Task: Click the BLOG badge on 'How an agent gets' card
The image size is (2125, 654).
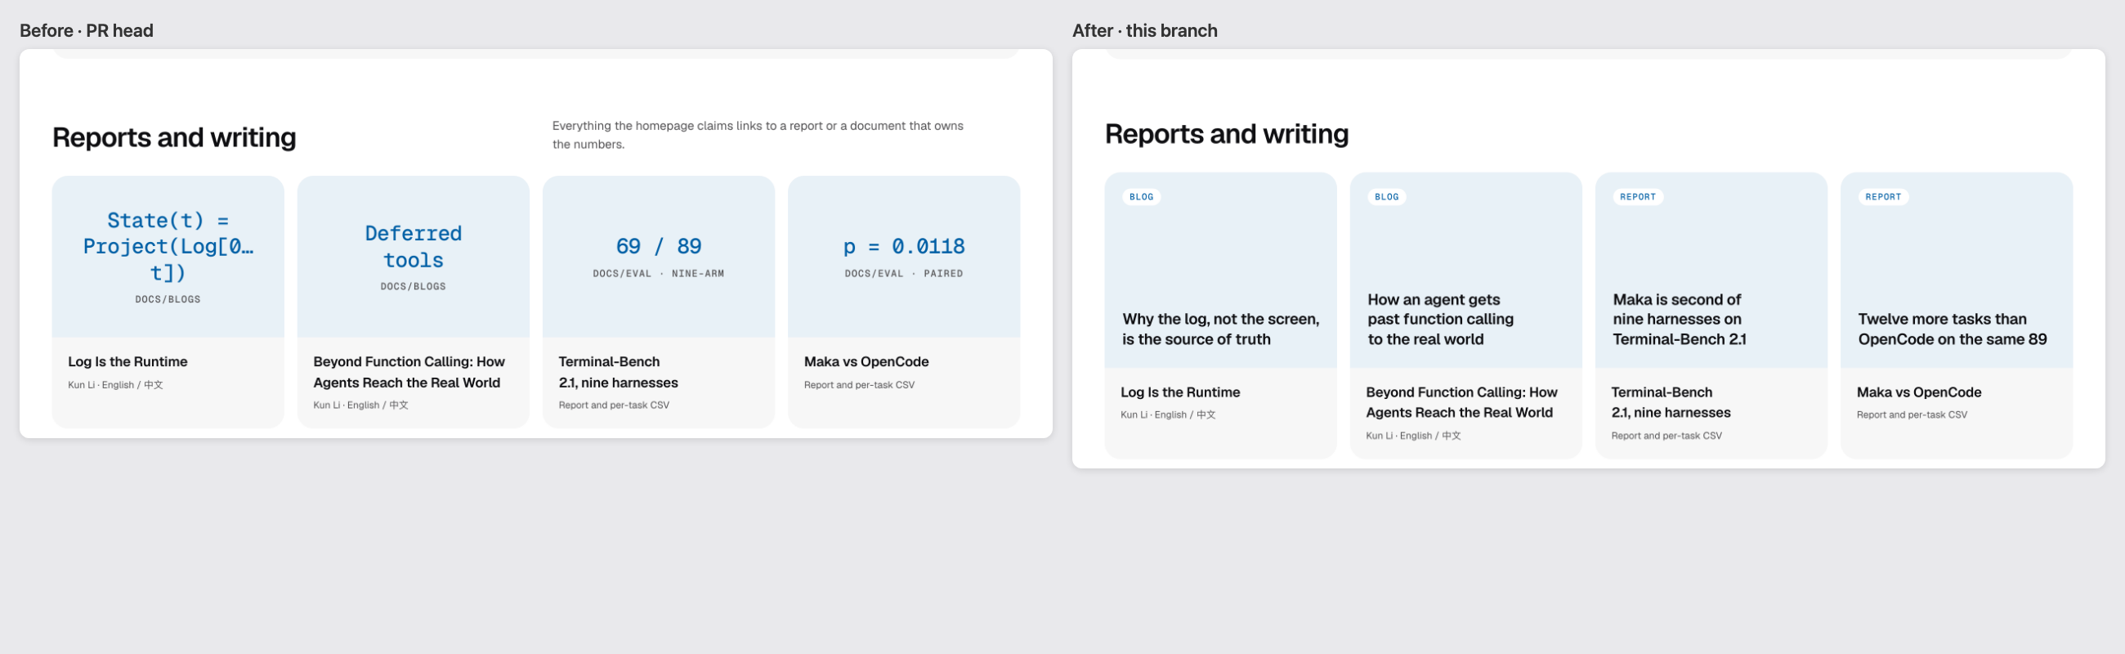Action: tap(1386, 197)
